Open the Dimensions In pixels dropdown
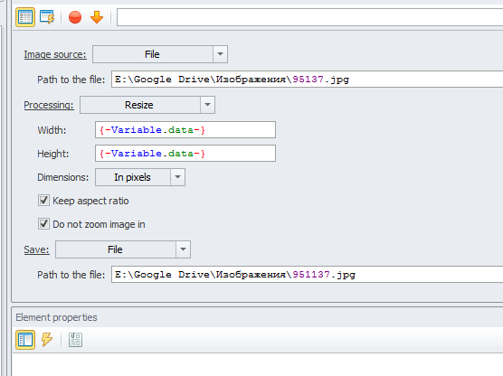 coord(140,177)
